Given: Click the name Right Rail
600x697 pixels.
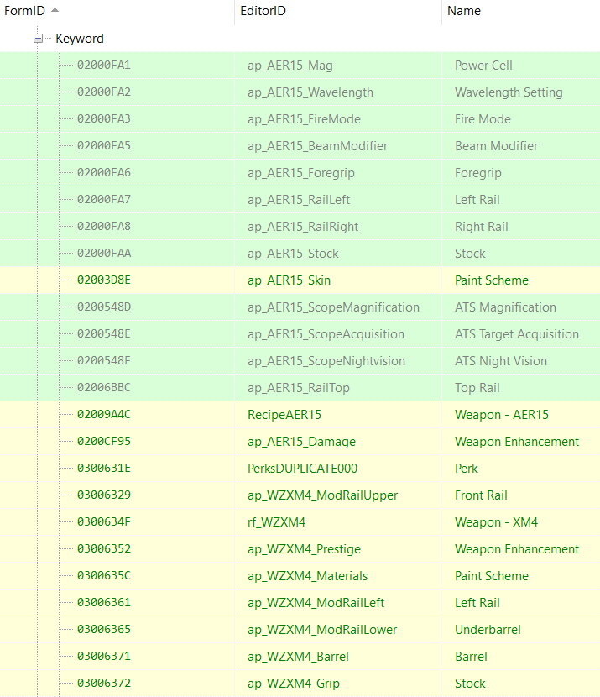Looking at the screenshot, I should 482,227.
